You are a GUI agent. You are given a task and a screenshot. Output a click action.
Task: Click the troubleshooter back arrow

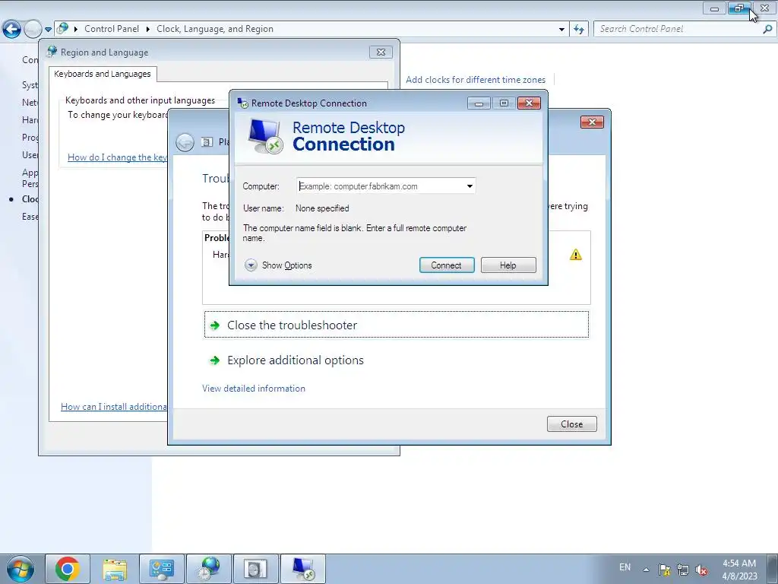coord(185,142)
